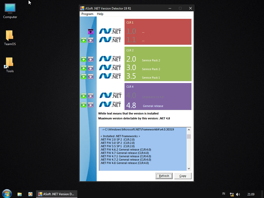
Task: Click the purple download icon for .NET 4.0
Action: tap(90, 96)
